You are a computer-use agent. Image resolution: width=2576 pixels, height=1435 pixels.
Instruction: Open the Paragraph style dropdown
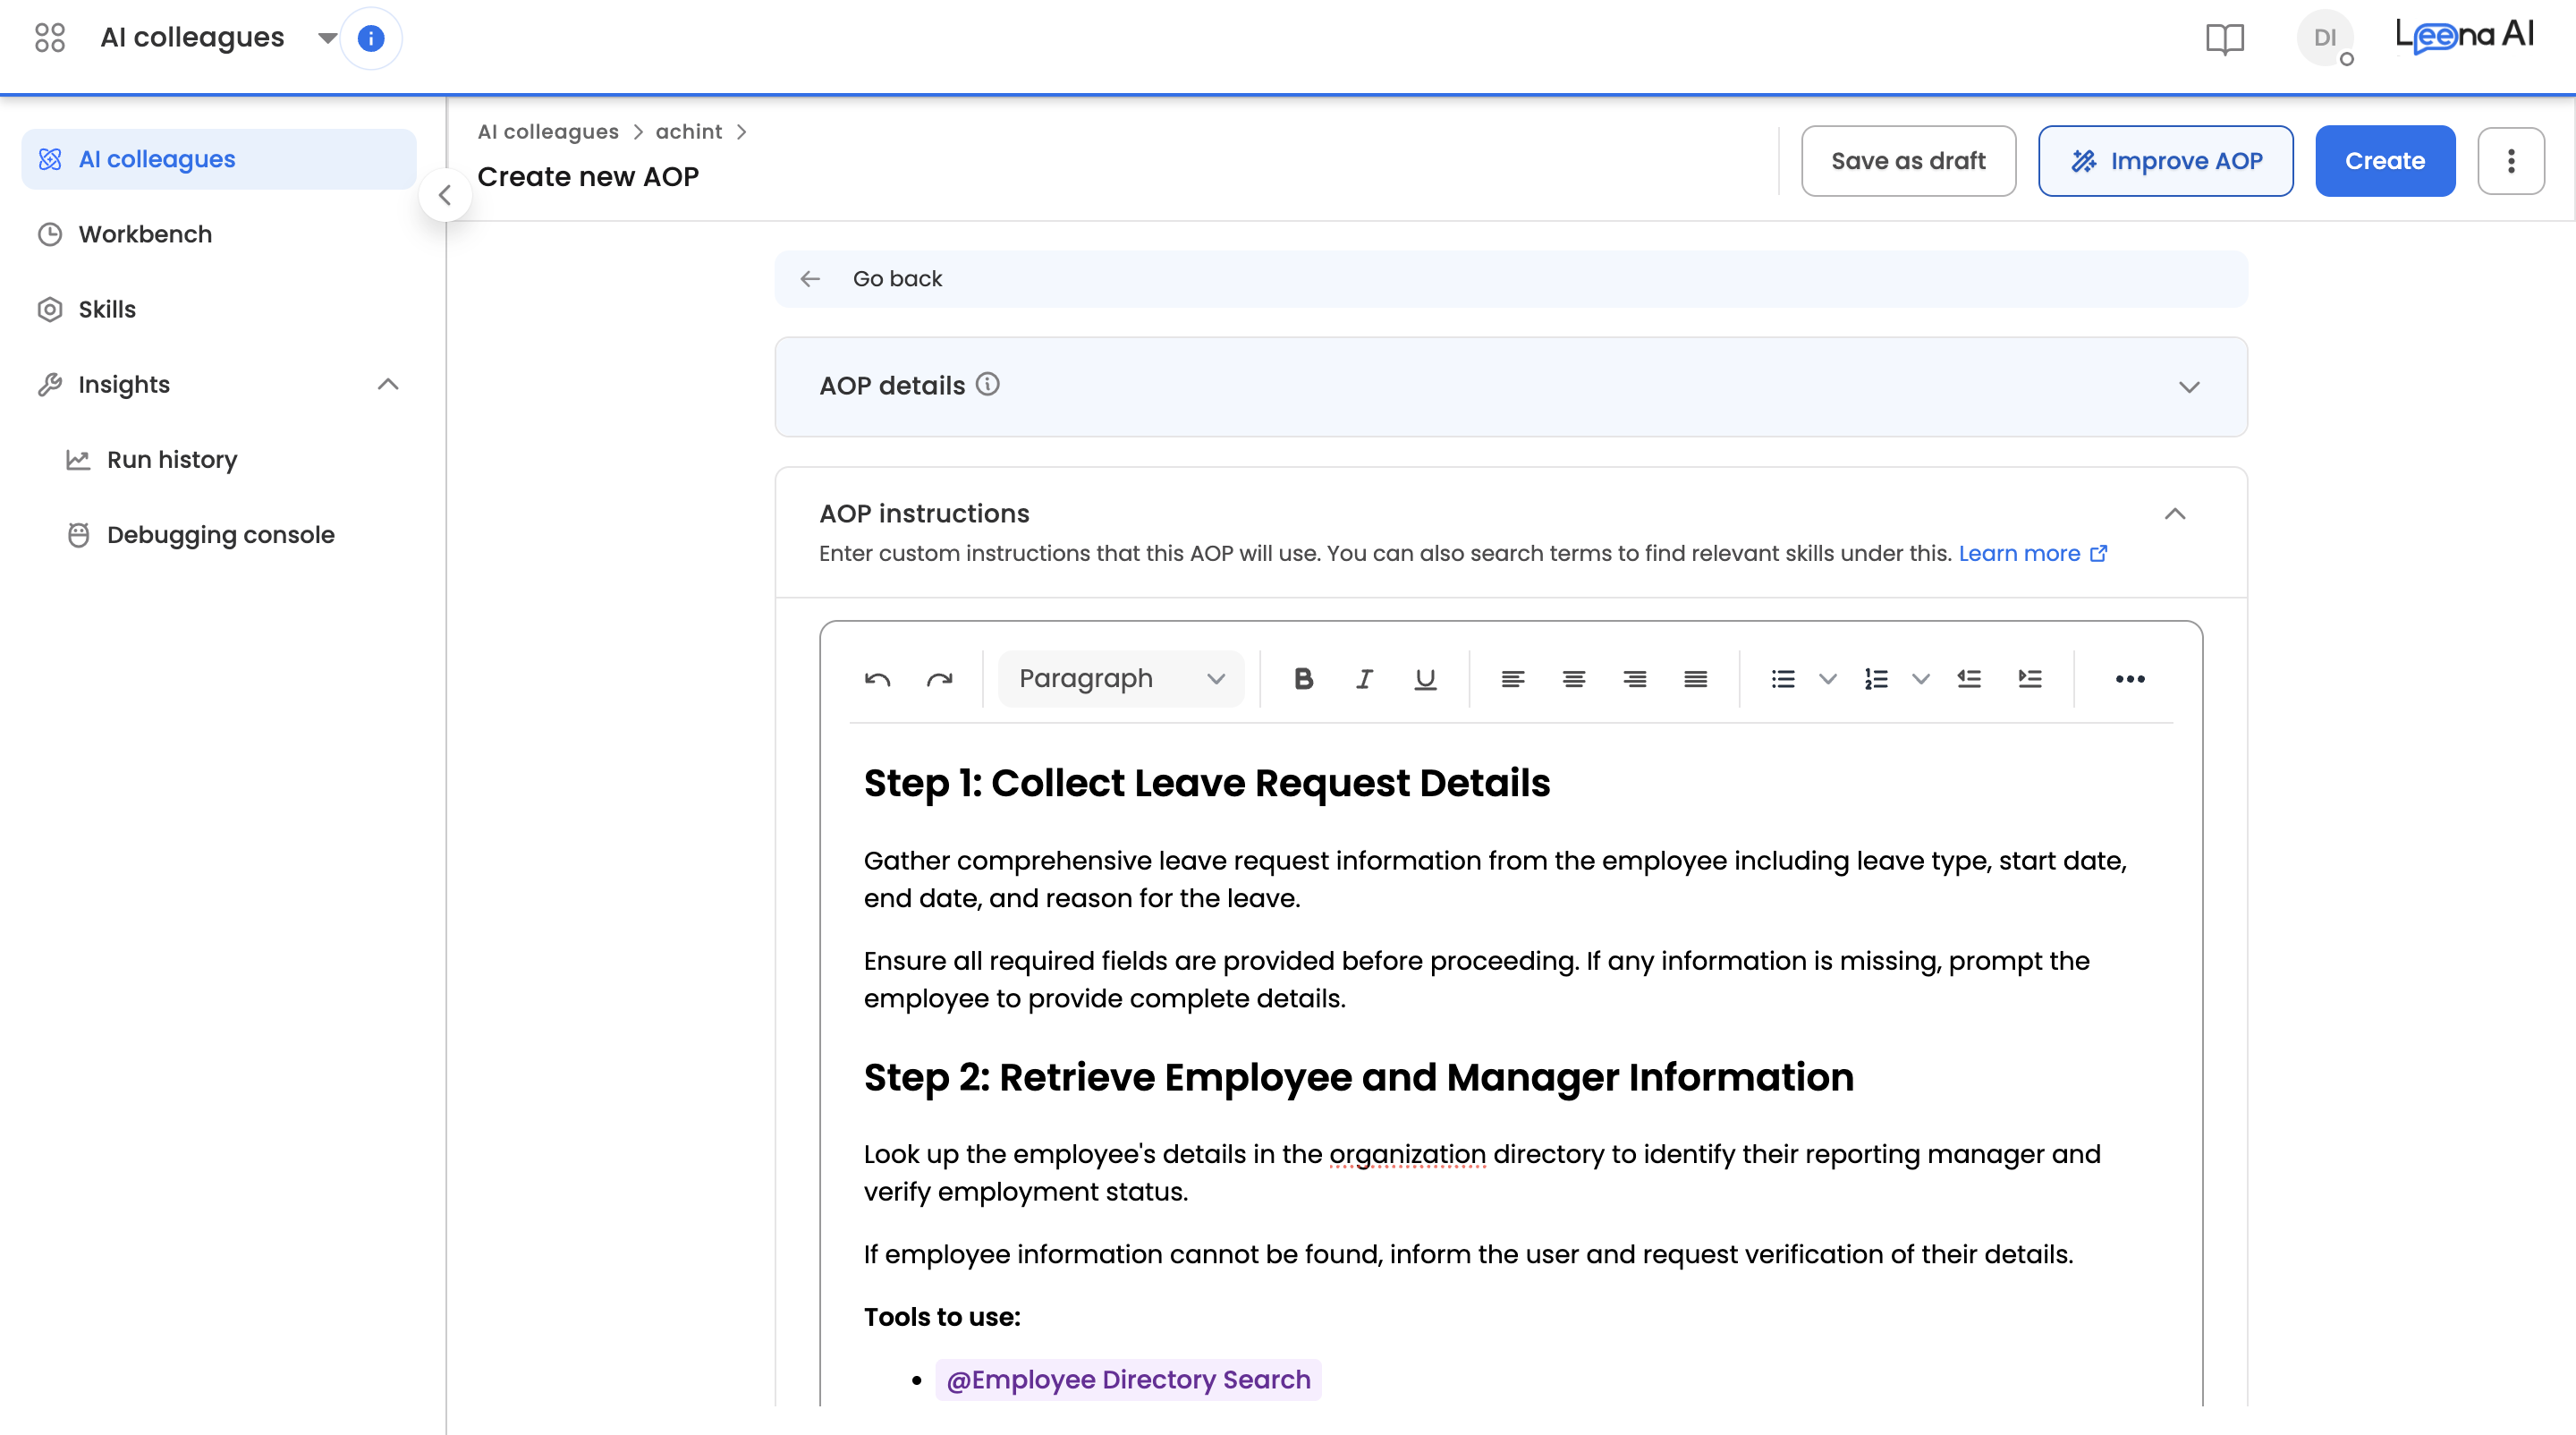coord(1121,679)
